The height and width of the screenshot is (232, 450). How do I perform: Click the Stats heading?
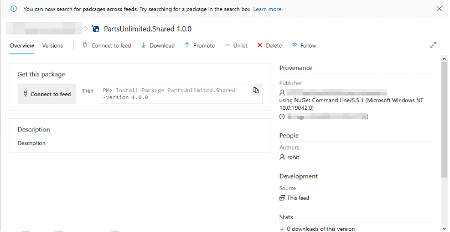click(286, 217)
